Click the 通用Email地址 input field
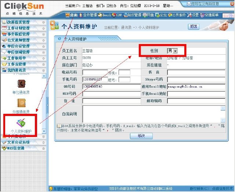 point(196,87)
